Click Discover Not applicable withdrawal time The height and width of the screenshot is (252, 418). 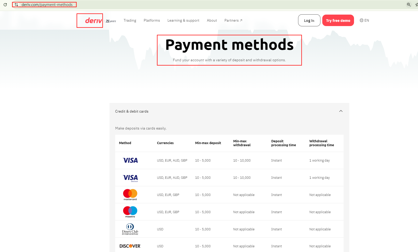320,246
